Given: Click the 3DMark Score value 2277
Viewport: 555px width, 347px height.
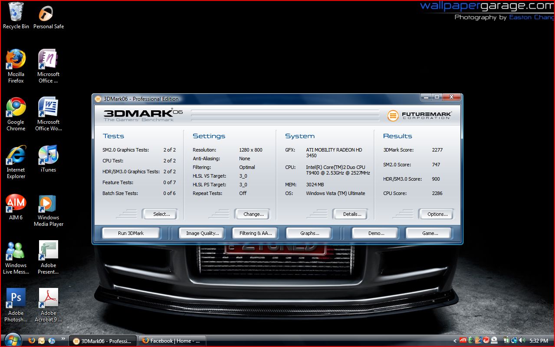Looking at the screenshot, I should (437, 150).
